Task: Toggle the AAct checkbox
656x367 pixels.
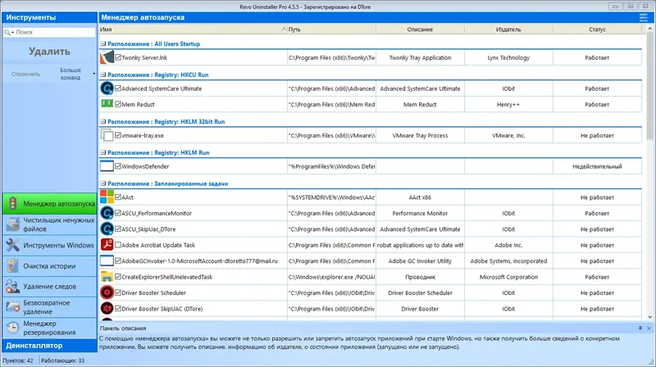Action: point(118,197)
